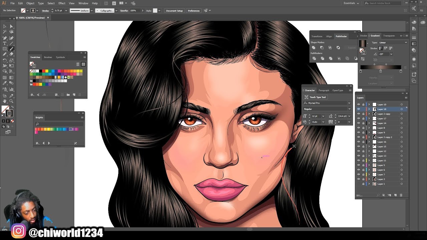Open Layers panel options menu
Image resolution: width=427 pixels, height=240 pixels.
(406, 98)
